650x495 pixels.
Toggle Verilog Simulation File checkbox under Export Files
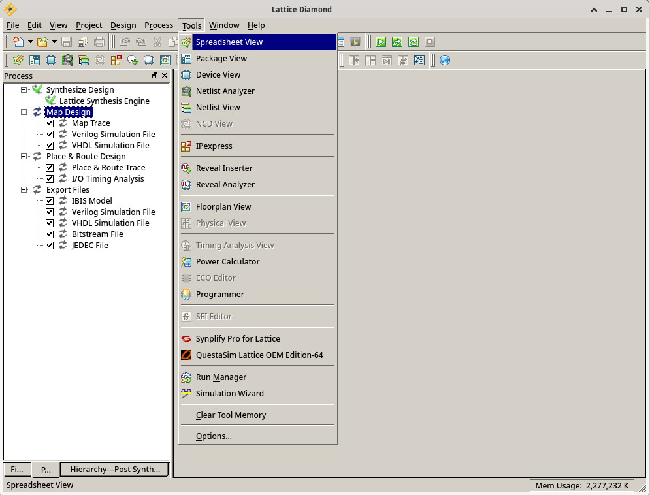pos(50,212)
